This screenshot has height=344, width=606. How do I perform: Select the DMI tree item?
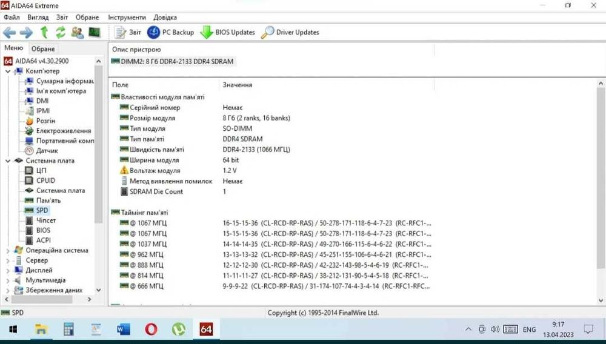coord(37,101)
